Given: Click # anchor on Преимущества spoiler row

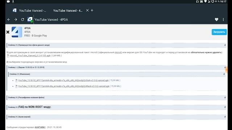Looking at the screenshot, I should [225, 45].
